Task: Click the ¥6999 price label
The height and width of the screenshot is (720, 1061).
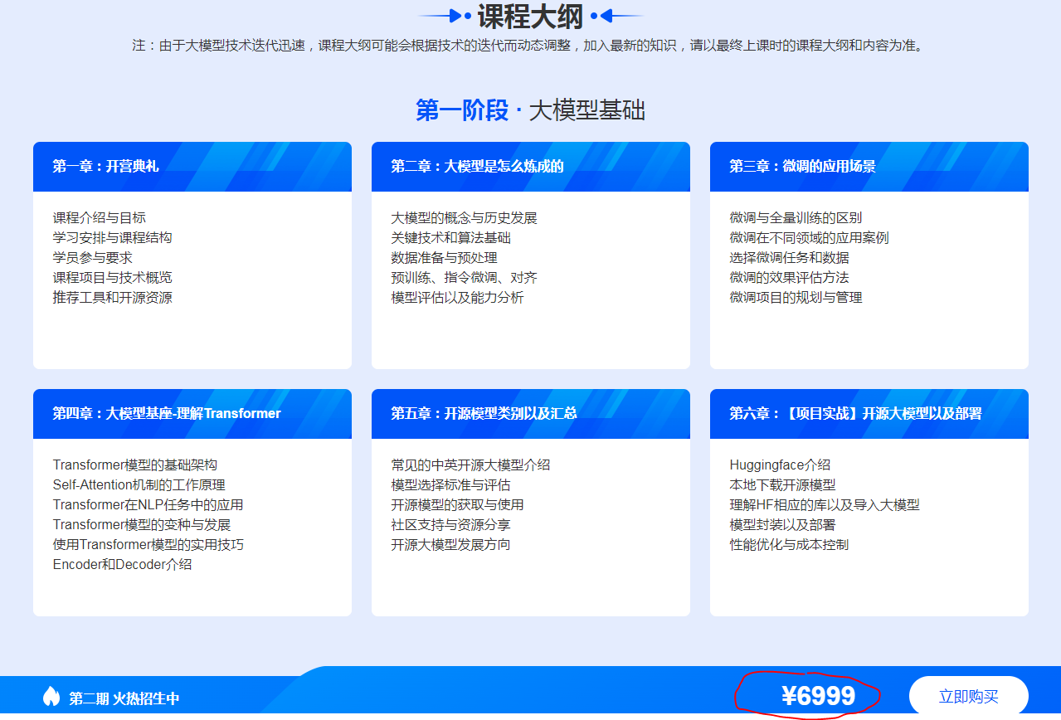Action: (x=818, y=697)
